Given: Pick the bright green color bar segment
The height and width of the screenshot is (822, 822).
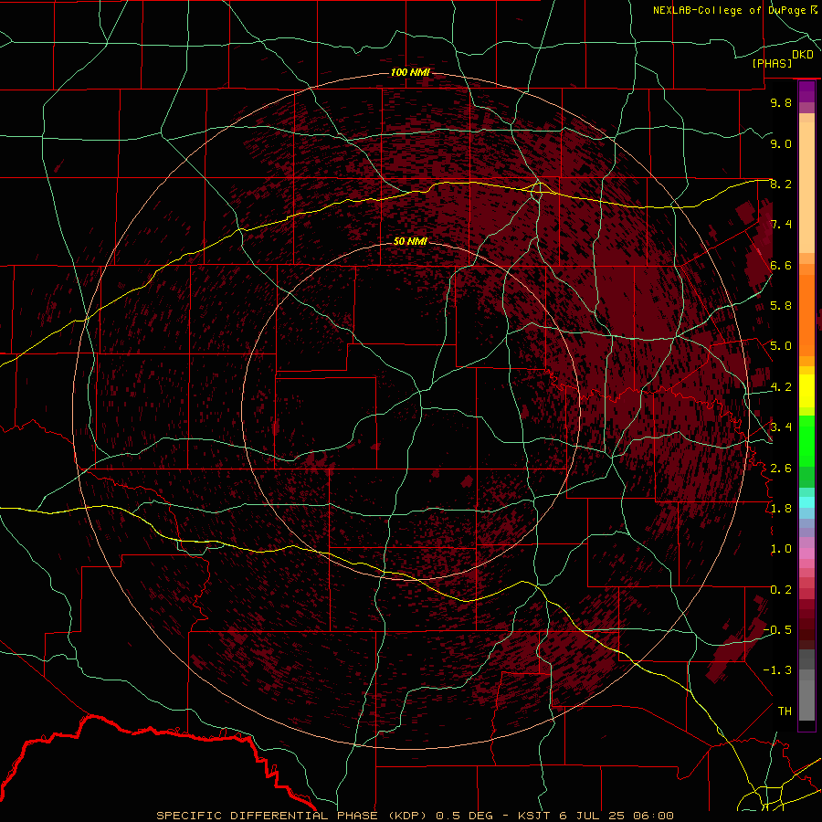Looking at the screenshot, I should tap(806, 440).
